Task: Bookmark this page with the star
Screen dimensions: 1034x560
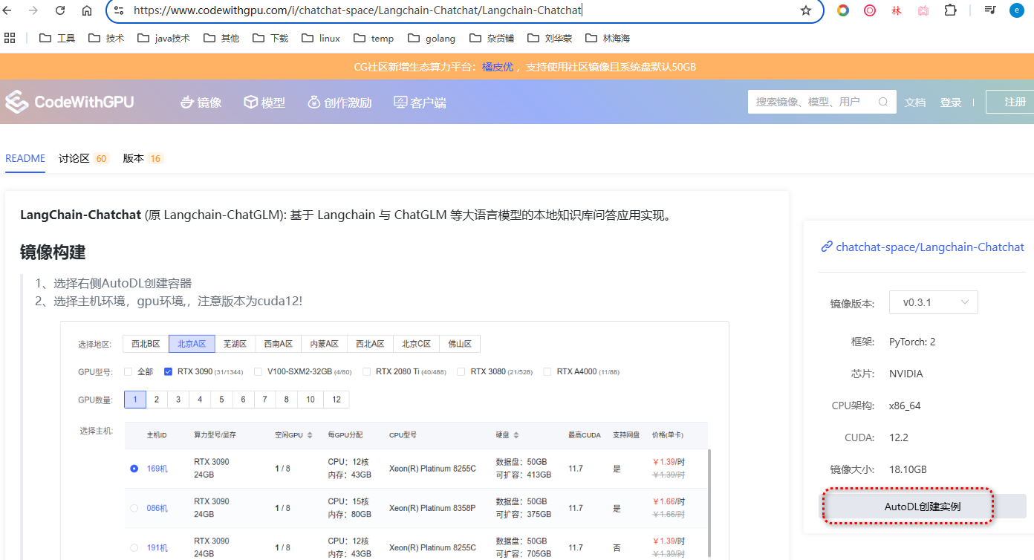Action: (x=806, y=10)
